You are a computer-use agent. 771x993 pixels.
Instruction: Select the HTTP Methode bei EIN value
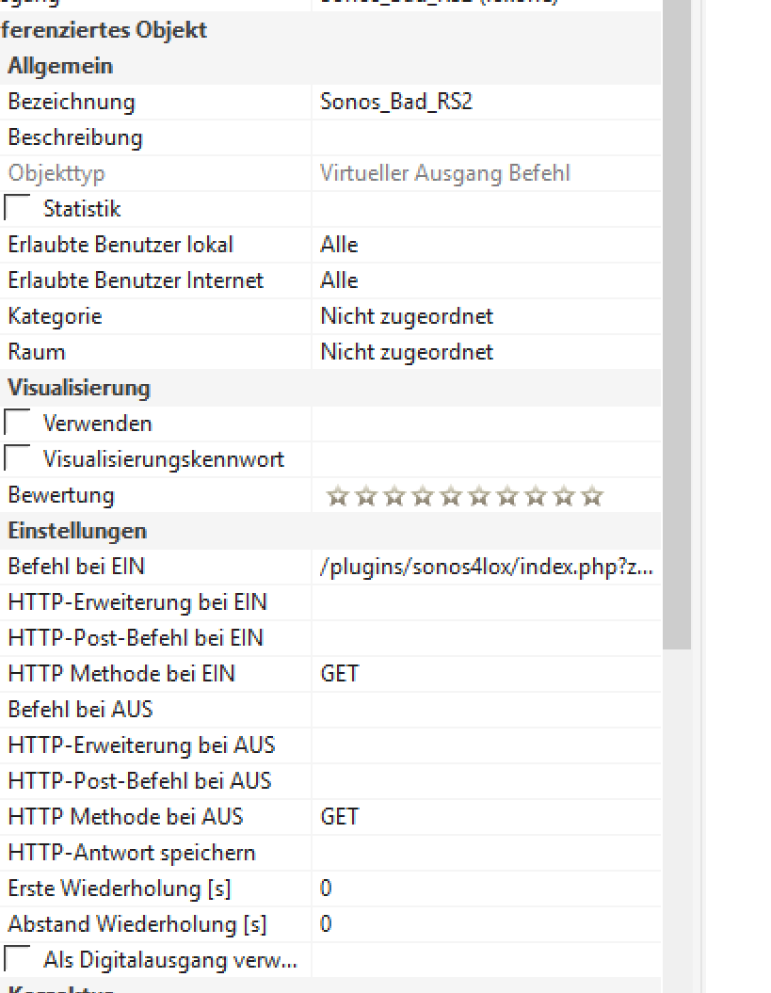click(x=486, y=674)
